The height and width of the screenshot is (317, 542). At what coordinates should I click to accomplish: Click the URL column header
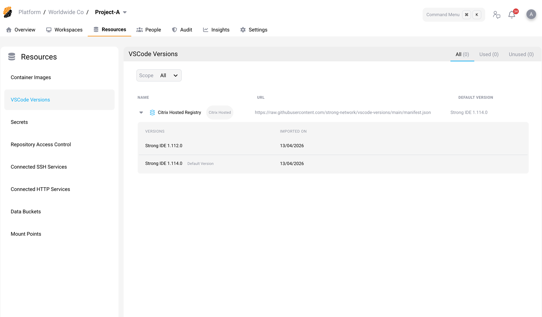261,97
